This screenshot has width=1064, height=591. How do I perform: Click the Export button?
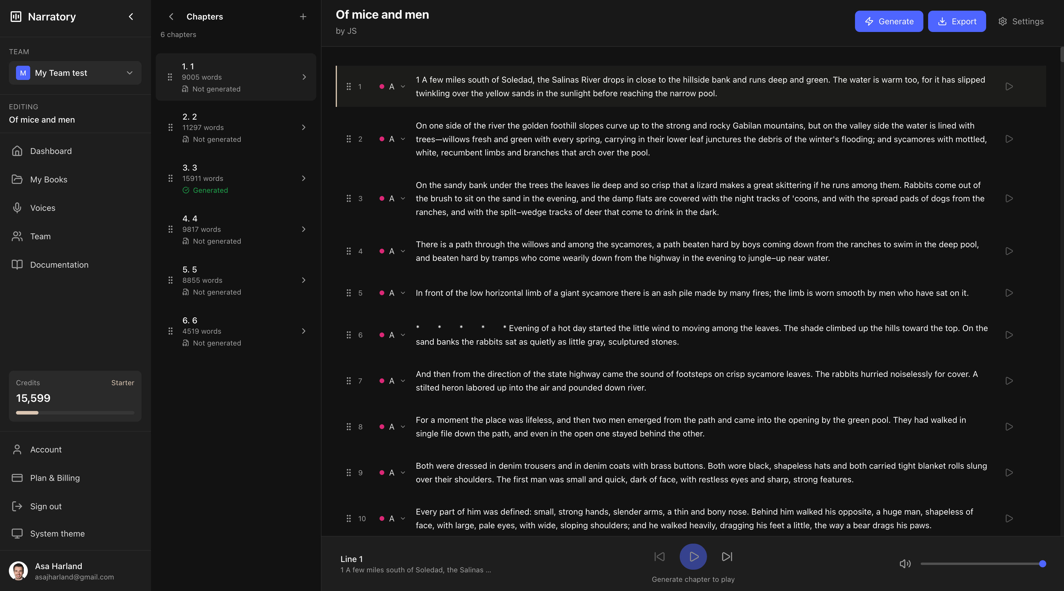[957, 22]
